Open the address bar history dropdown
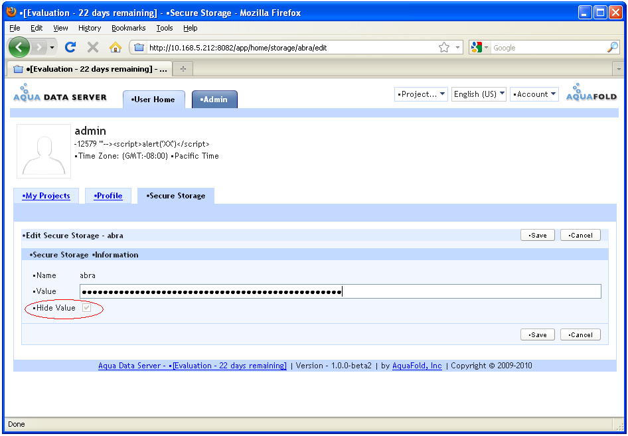 pyautogui.click(x=457, y=48)
